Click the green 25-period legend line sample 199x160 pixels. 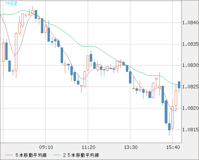tap(57, 155)
